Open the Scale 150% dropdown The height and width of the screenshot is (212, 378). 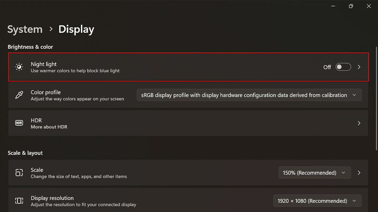pos(314,173)
